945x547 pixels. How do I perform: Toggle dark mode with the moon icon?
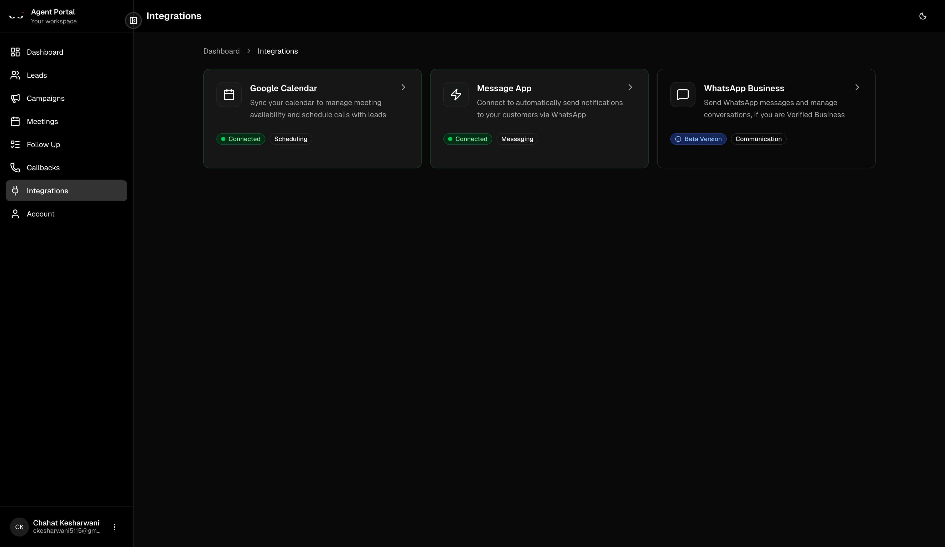coord(923,16)
